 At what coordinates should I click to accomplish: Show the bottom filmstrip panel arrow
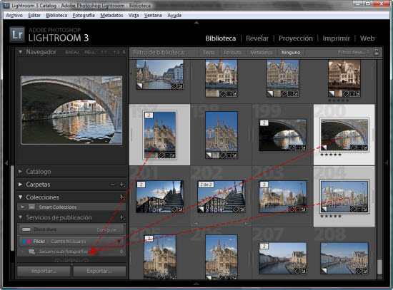196,284
